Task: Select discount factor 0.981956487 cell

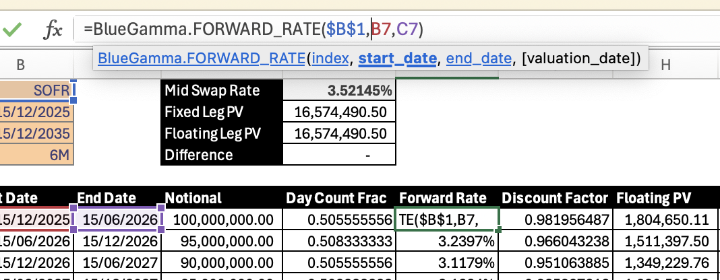Action: 556,219
